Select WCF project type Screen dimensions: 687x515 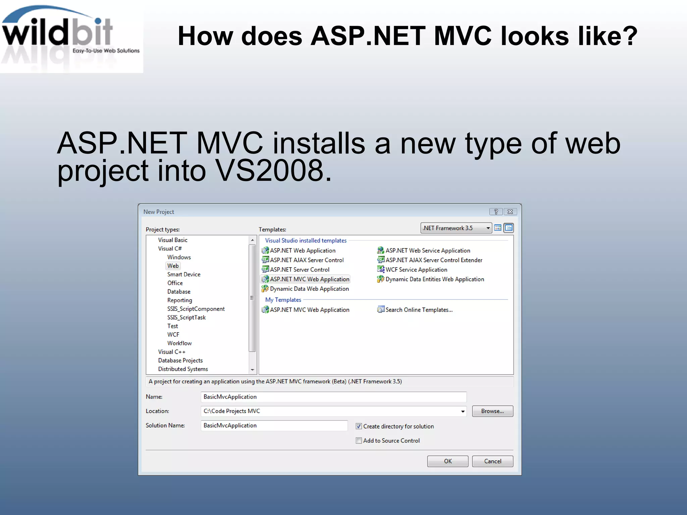[x=173, y=335]
